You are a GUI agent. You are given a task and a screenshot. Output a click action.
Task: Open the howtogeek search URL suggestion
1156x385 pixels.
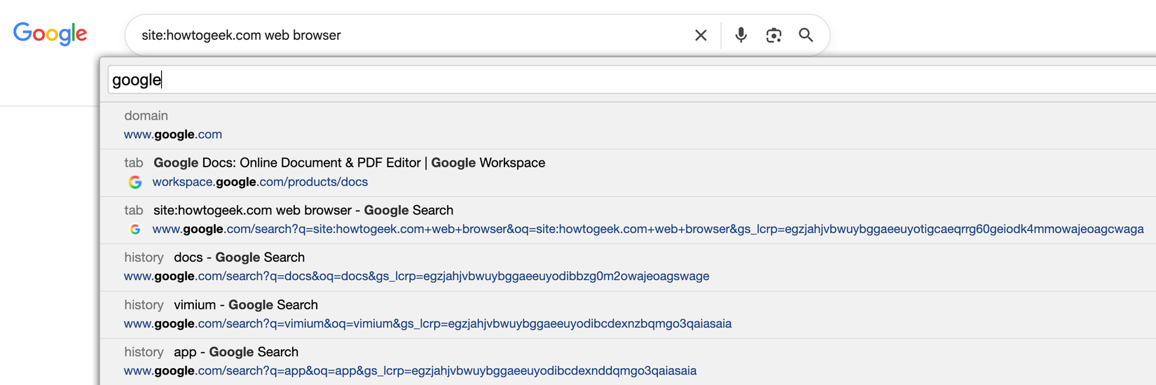tap(648, 229)
